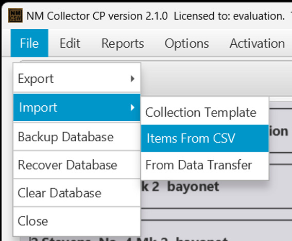The height and width of the screenshot is (241, 292).
Task: Choose Close in File menu
Action: 77,221
